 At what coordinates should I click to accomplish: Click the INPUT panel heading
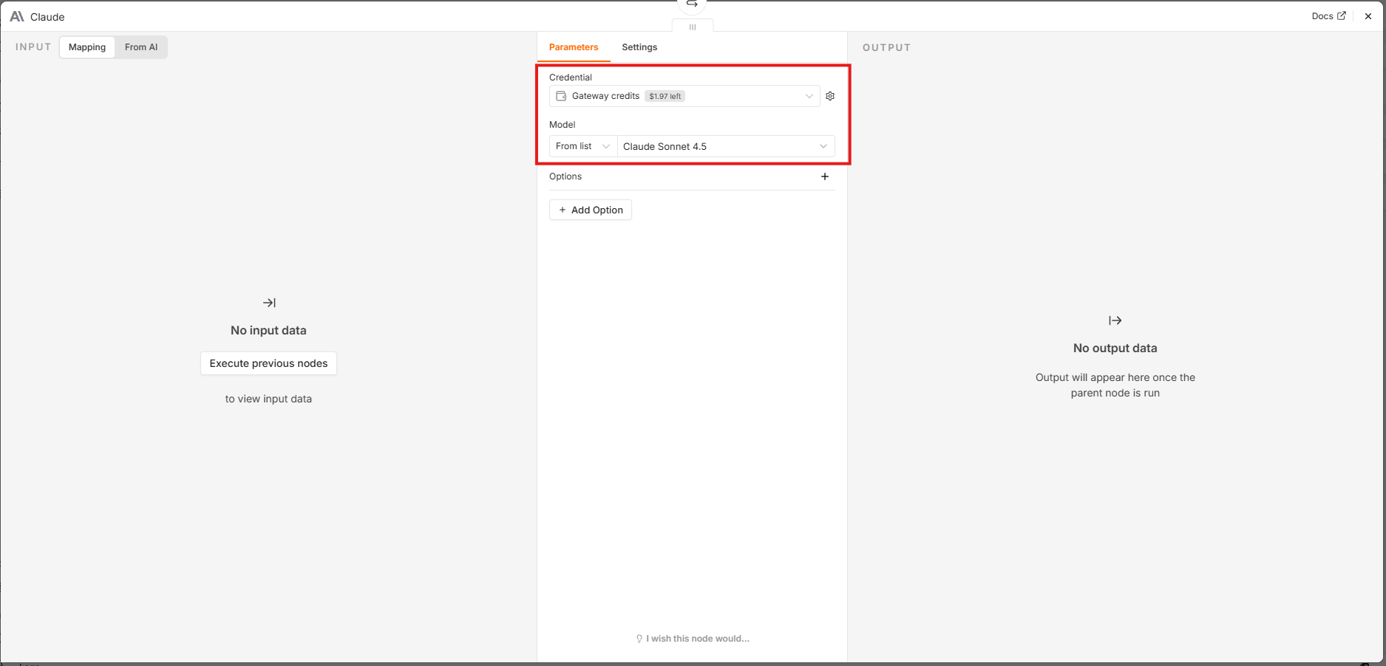click(x=33, y=47)
